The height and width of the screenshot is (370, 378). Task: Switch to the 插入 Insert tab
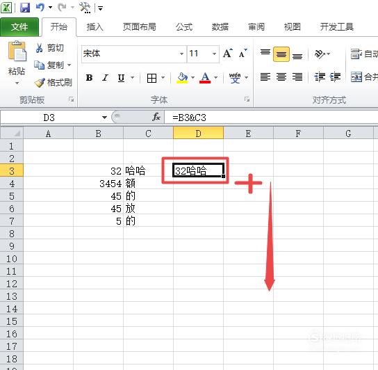click(94, 27)
